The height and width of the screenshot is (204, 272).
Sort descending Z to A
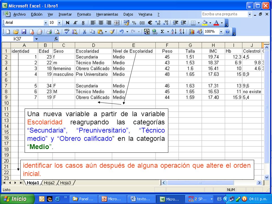click(182, 32)
